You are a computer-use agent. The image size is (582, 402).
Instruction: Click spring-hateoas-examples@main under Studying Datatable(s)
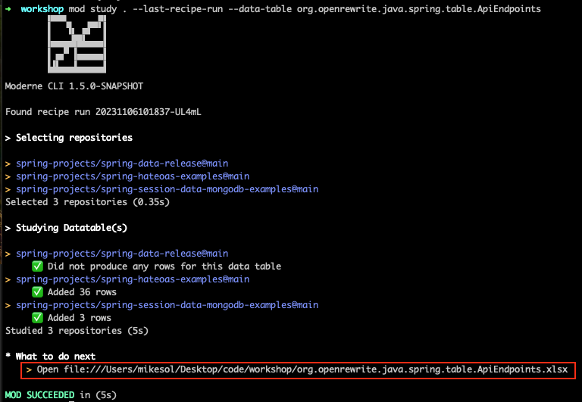pyautogui.click(x=133, y=279)
